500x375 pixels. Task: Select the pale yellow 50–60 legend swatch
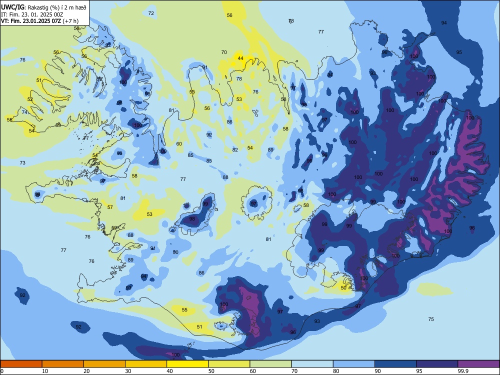pyautogui.click(x=229, y=364)
